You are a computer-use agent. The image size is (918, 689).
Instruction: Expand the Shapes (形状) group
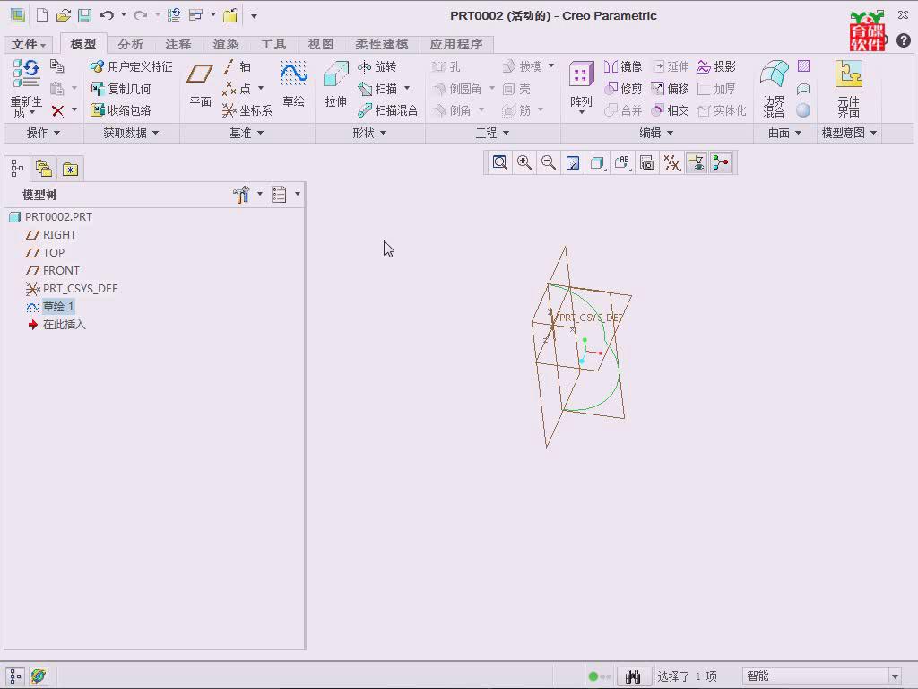click(369, 133)
